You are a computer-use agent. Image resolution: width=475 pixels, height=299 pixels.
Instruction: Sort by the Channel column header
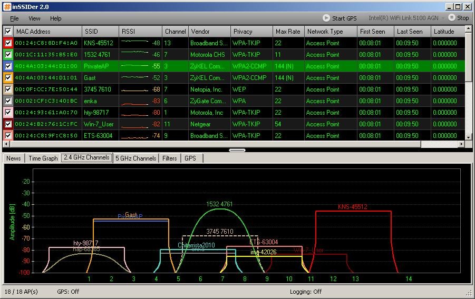click(x=175, y=32)
